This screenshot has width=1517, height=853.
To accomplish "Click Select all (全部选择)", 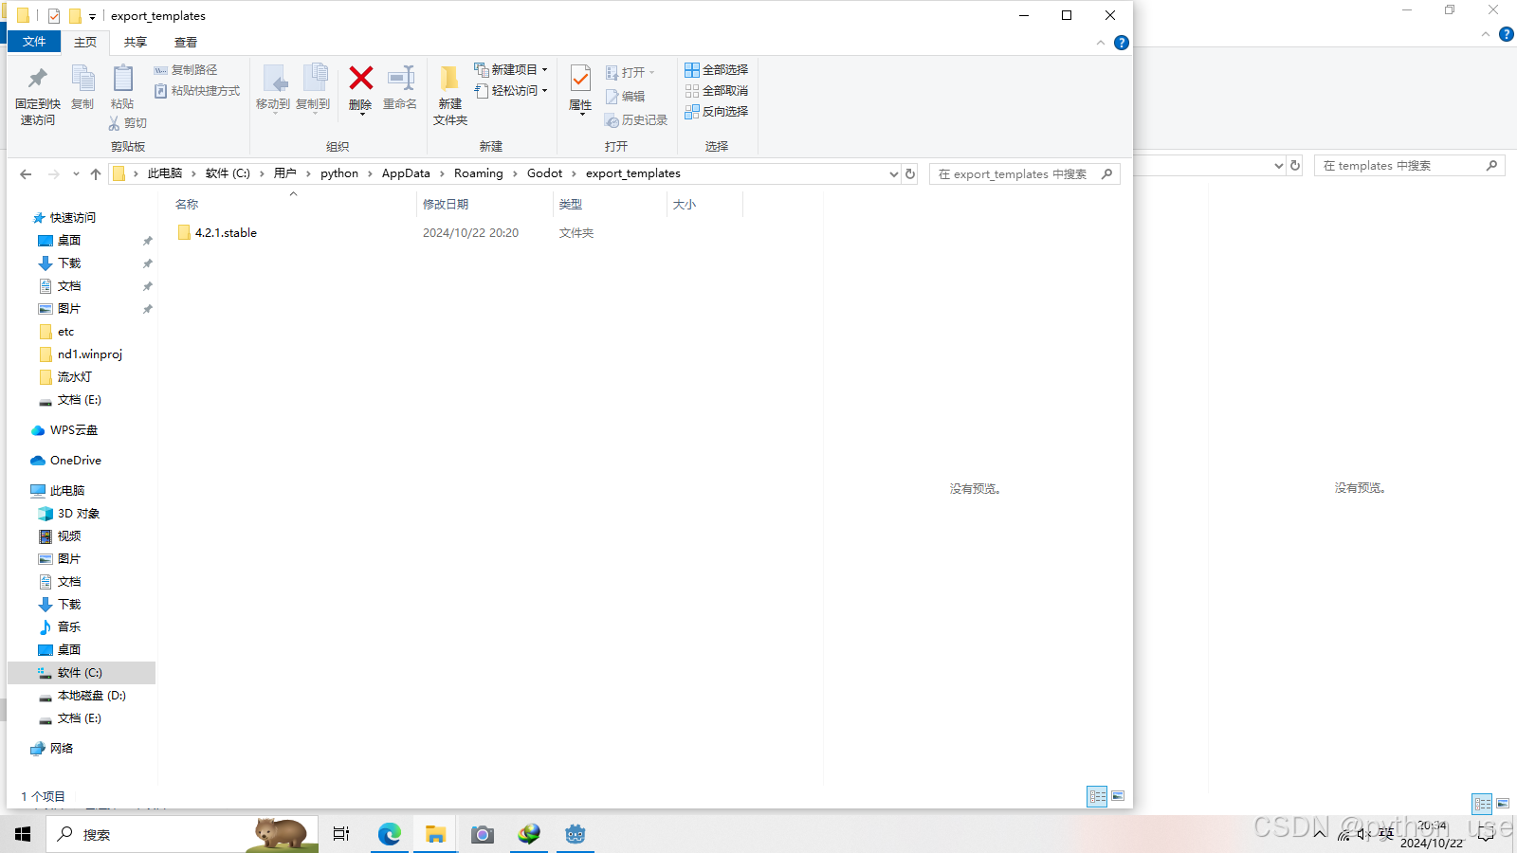I will point(717,70).
